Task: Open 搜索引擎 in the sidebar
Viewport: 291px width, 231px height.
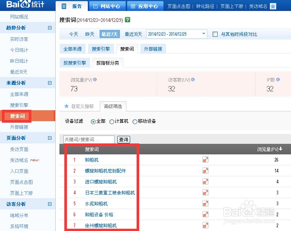Action: tap(19, 105)
